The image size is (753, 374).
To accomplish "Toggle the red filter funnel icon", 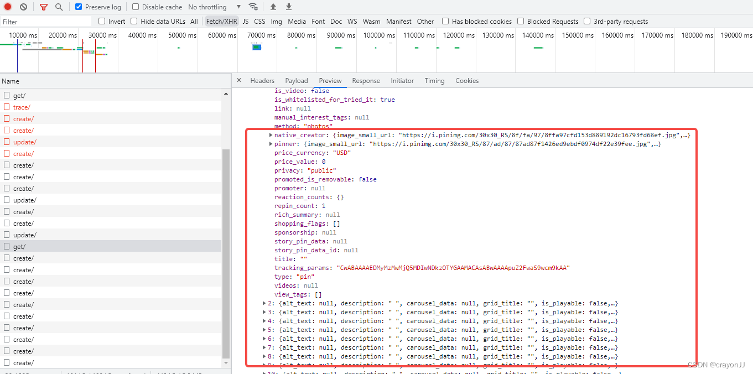I will coord(44,7).
